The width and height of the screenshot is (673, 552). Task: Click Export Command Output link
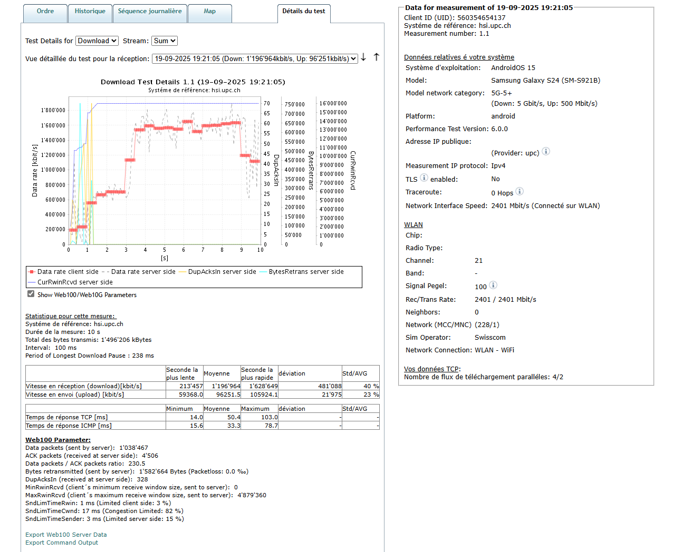[62, 543]
